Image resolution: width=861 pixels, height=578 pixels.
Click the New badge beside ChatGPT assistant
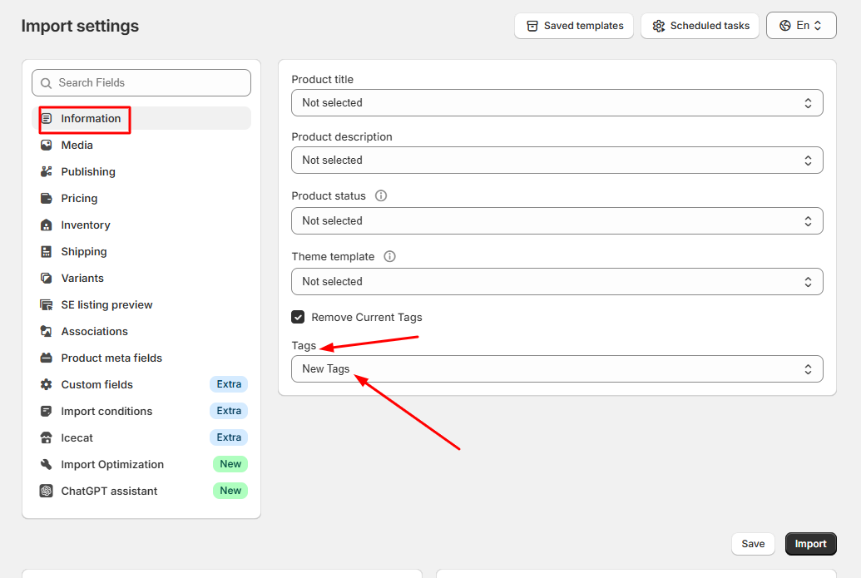tap(230, 491)
